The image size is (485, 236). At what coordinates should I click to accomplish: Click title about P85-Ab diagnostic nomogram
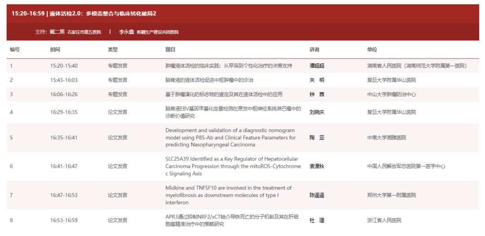coord(231,138)
